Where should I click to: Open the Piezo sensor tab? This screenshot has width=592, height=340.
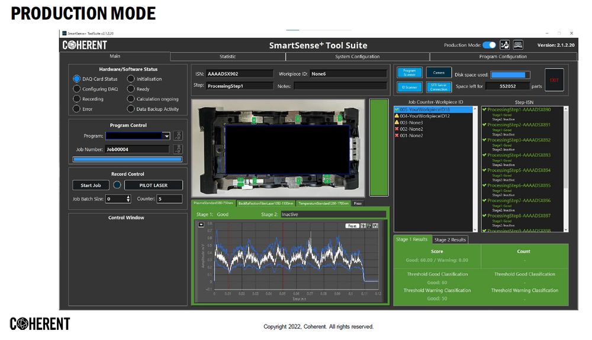coord(358,203)
